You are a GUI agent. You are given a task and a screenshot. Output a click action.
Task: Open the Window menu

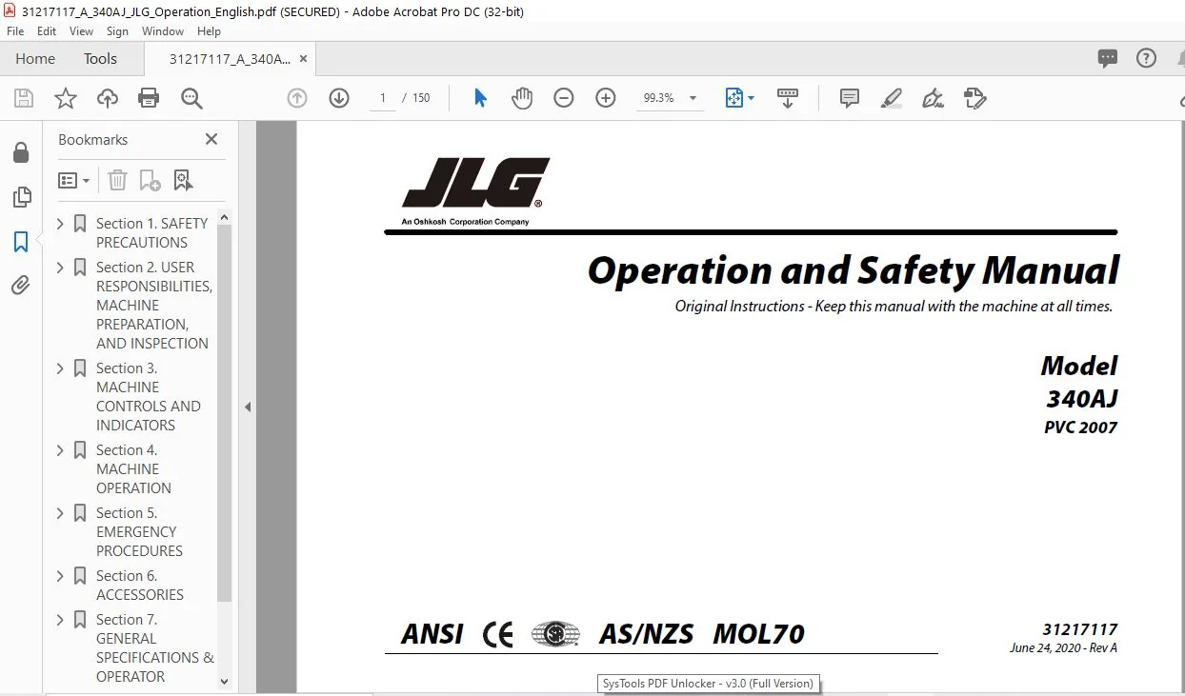tap(163, 31)
